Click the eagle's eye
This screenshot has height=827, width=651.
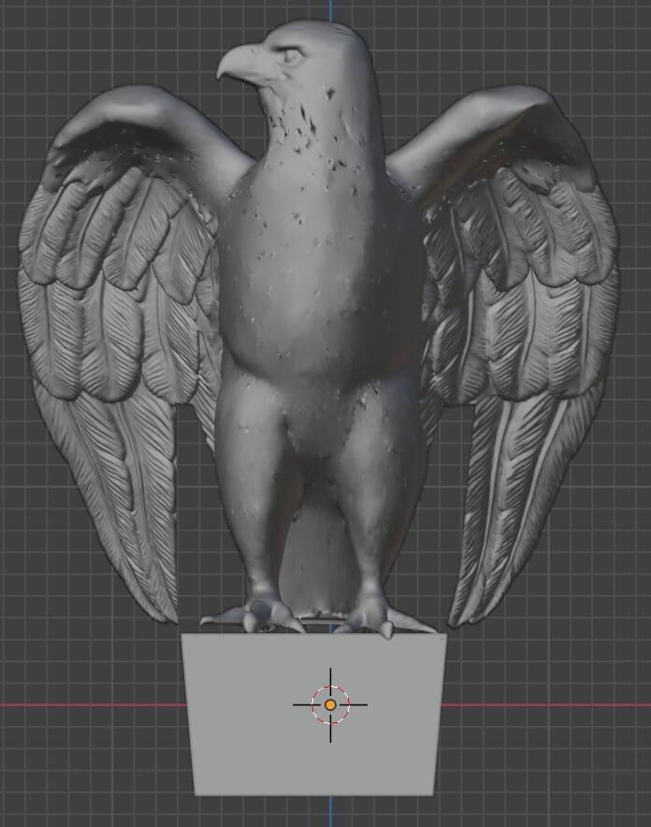[x=292, y=55]
